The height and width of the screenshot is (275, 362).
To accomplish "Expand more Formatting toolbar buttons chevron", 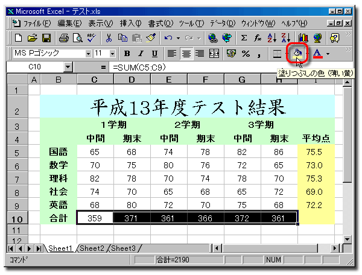I will 348,49.
